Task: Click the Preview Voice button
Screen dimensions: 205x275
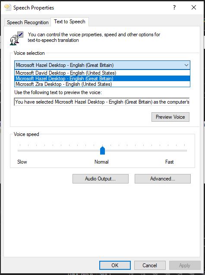Action: pyautogui.click(x=170, y=117)
